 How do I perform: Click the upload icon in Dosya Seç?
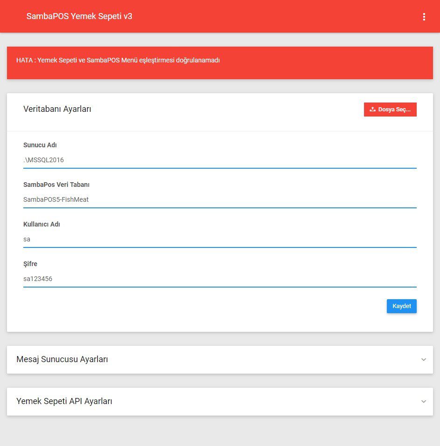click(x=372, y=110)
